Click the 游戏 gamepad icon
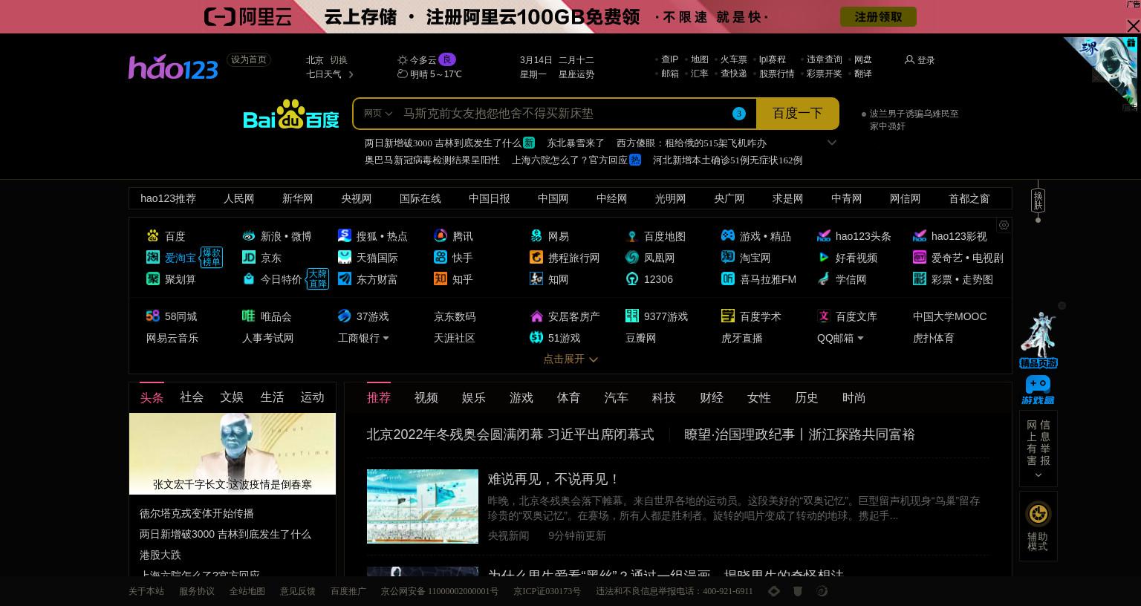This screenshot has height=606, width=1141. pos(728,235)
